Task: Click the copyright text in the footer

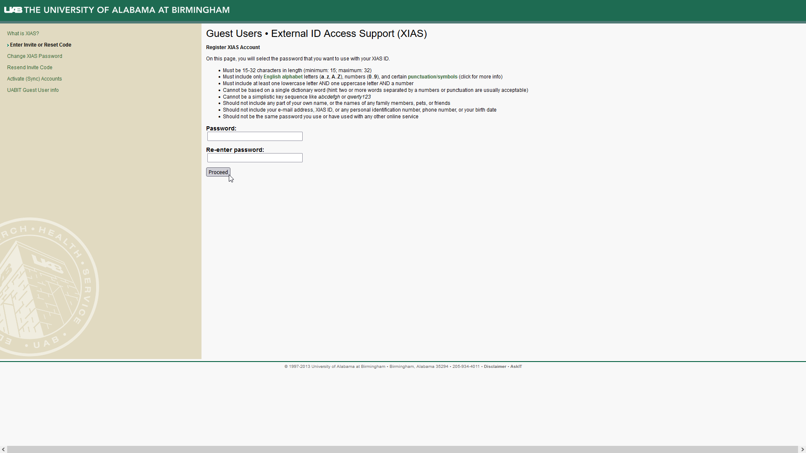Action: pyautogui.click(x=382, y=367)
